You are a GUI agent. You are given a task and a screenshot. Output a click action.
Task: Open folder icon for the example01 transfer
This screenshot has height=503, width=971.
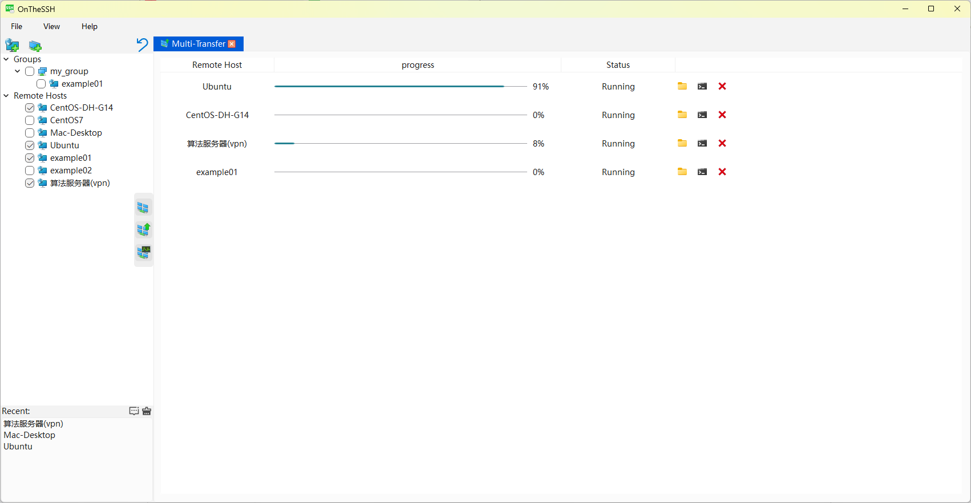(682, 172)
